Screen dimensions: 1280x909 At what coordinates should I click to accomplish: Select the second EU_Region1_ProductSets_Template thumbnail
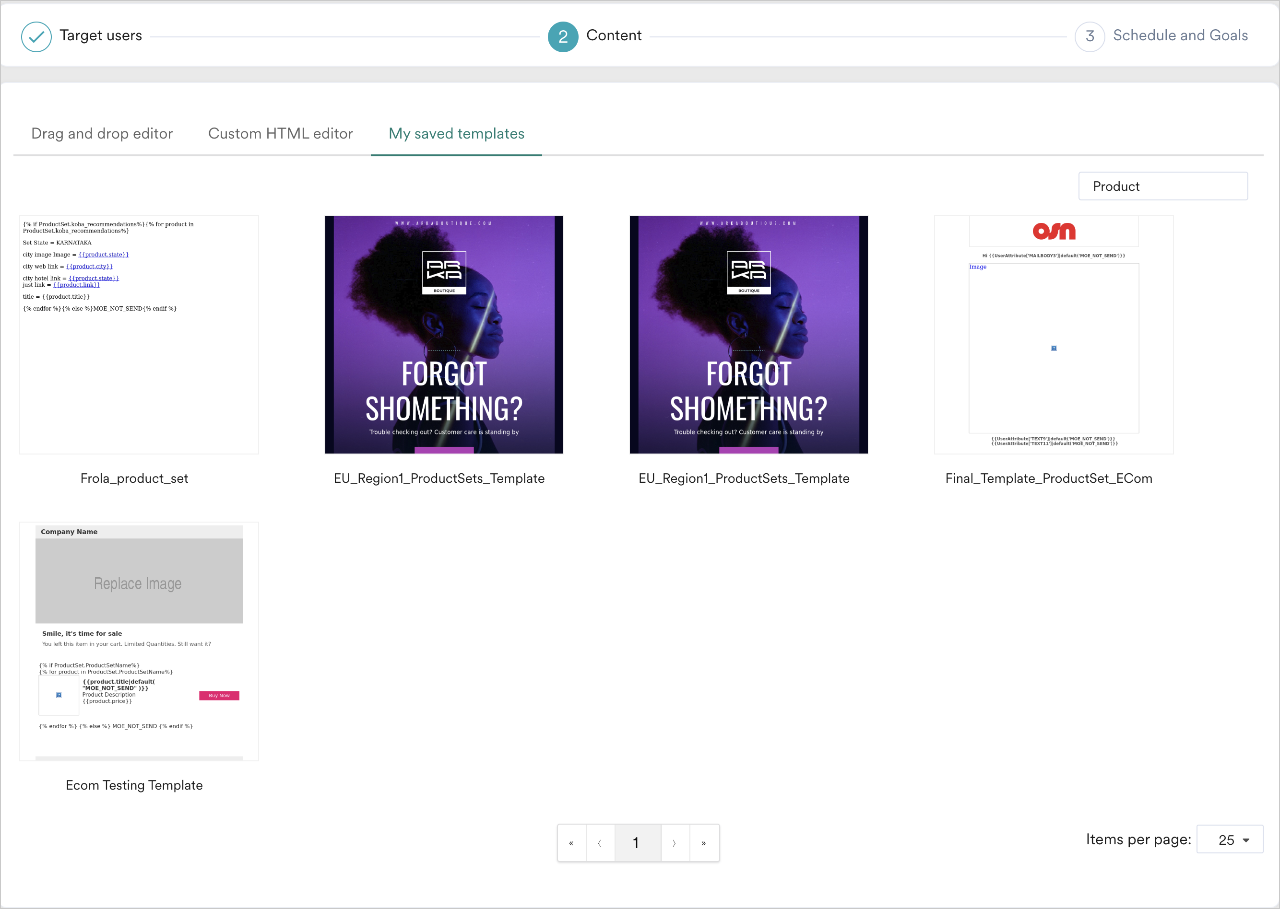click(x=748, y=334)
